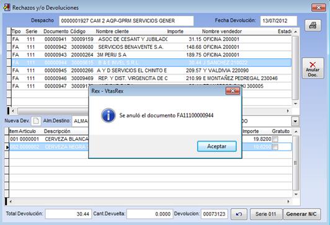The width and height of the screenshot is (330, 225).
Task: Select highlighted document row 00000944
Action: coord(151,63)
